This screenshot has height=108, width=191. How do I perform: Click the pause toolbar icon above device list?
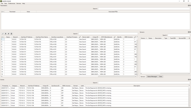(5, 34)
